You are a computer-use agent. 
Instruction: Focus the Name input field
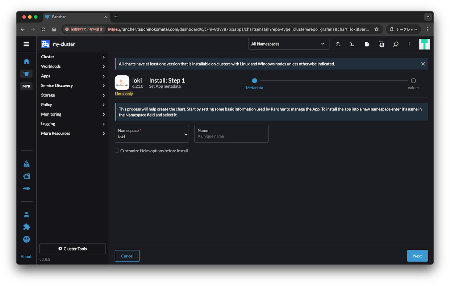232,134
